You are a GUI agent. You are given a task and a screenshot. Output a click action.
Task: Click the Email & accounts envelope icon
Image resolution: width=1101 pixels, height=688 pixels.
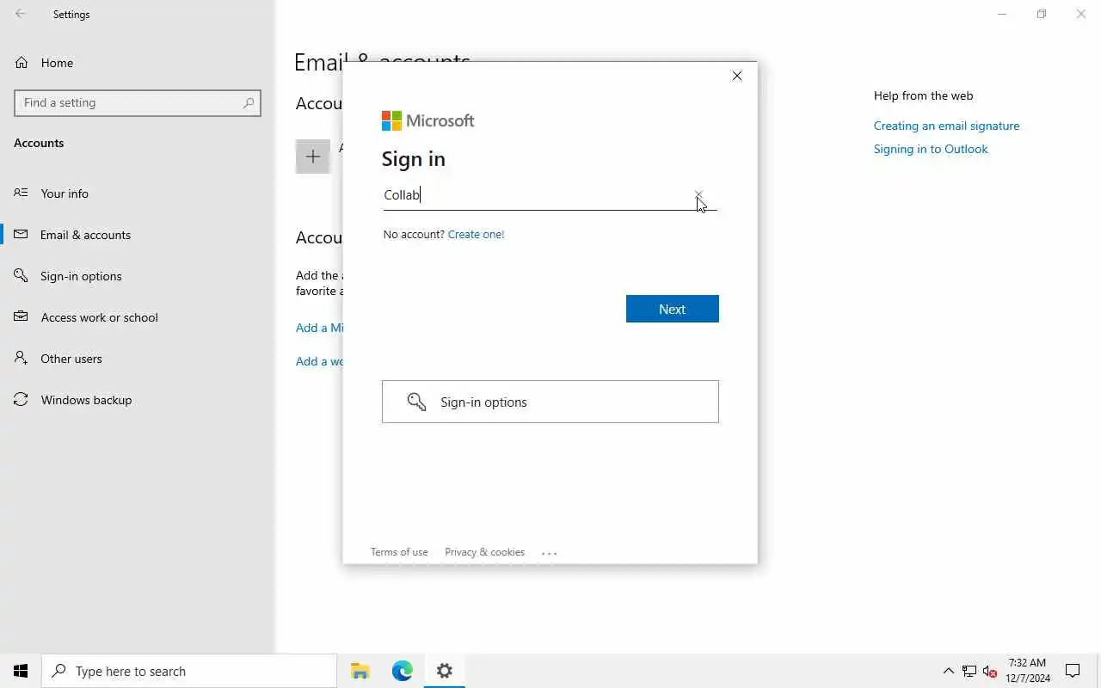click(21, 234)
